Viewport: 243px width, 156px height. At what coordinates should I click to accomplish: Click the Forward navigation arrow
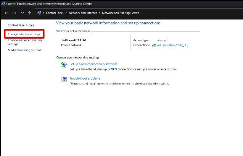point(15,13)
